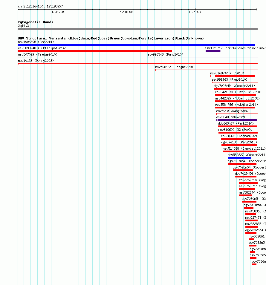266x285 pixels.
Task: Click the 123170k ruler position label
Action: 58,12
